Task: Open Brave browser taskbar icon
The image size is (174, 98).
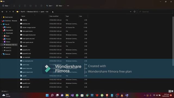Action: pyautogui.click(x=107, y=95)
